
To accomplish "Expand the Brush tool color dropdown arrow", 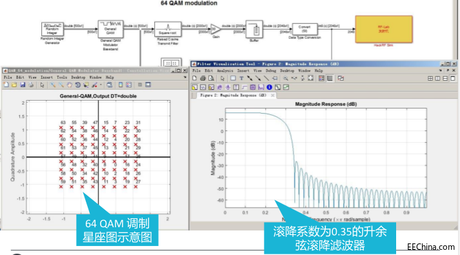I will coord(101,85).
